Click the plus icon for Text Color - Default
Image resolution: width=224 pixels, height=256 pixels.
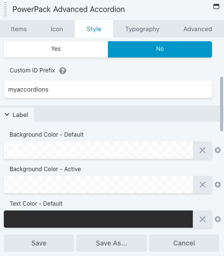click(x=218, y=219)
